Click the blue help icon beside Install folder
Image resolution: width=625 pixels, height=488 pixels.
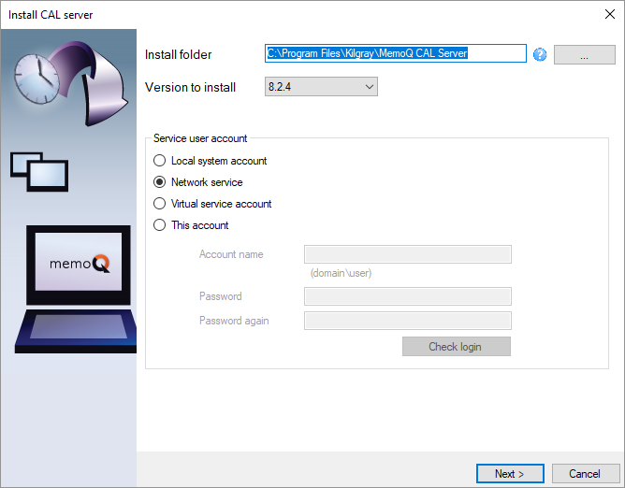click(x=540, y=54)
